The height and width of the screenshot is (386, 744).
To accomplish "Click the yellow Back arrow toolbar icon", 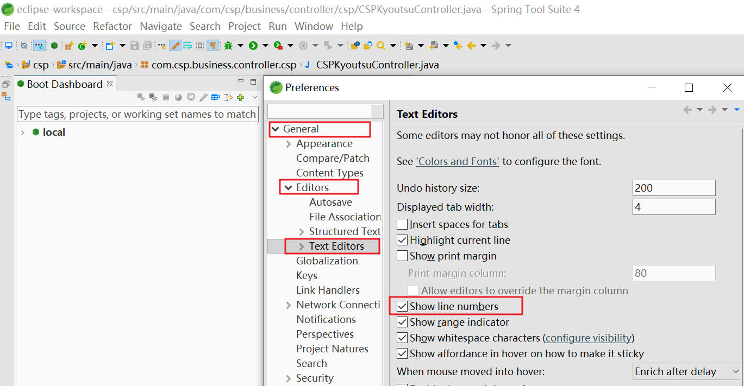I will [x=471, y=46].
